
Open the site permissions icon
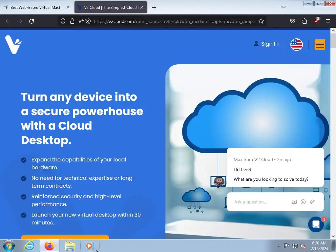click(81, 21)
